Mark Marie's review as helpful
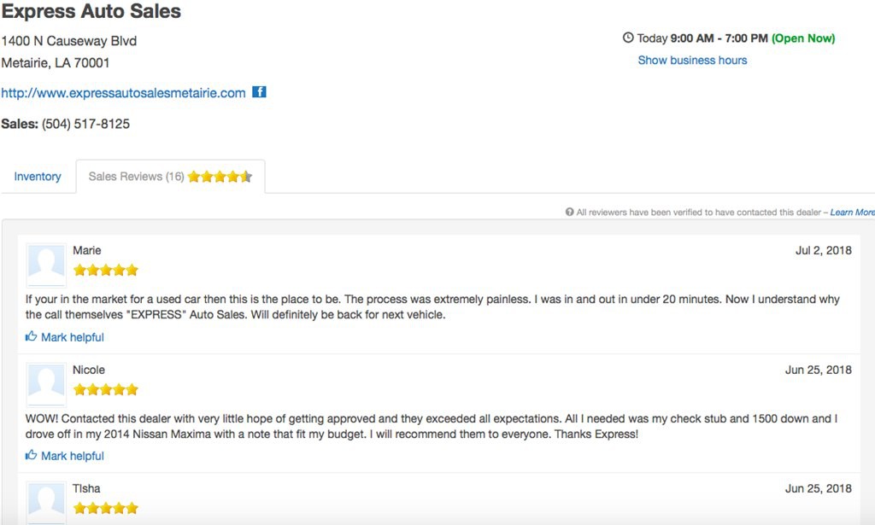 (72, 337)
